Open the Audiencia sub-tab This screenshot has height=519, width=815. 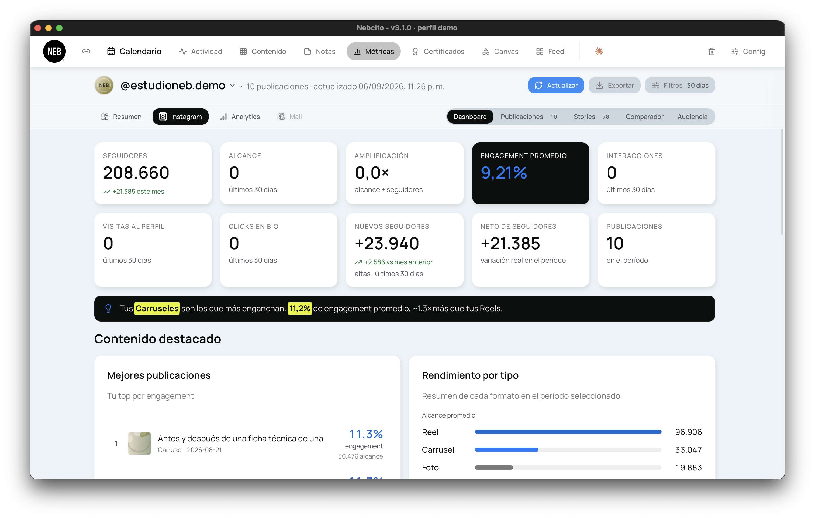pyautogui.click(x=692, y=117)
